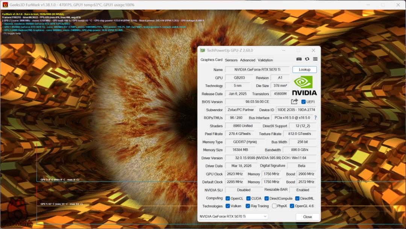Click the Memory Size value 16384 MB
Screen dimensions: 406x229
[240, 150]
